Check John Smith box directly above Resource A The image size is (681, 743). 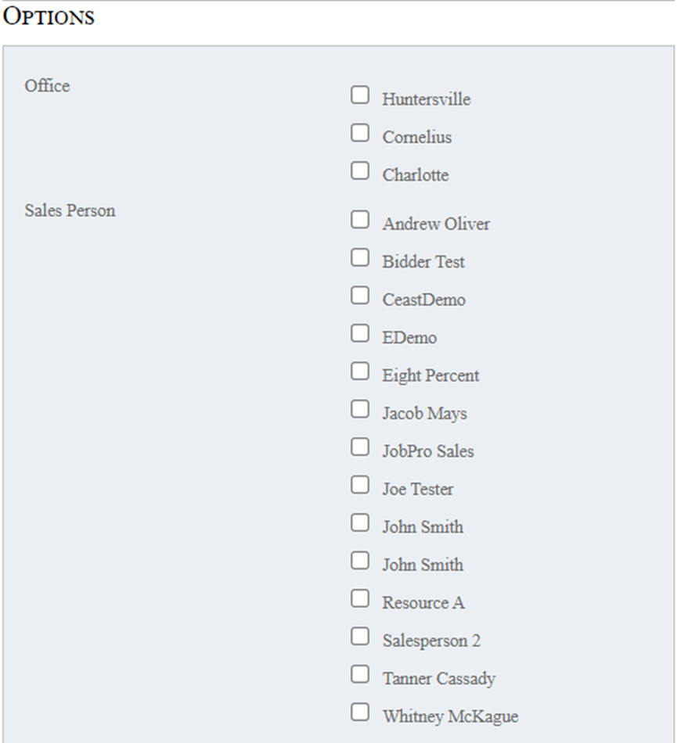(x=359, y=561)
